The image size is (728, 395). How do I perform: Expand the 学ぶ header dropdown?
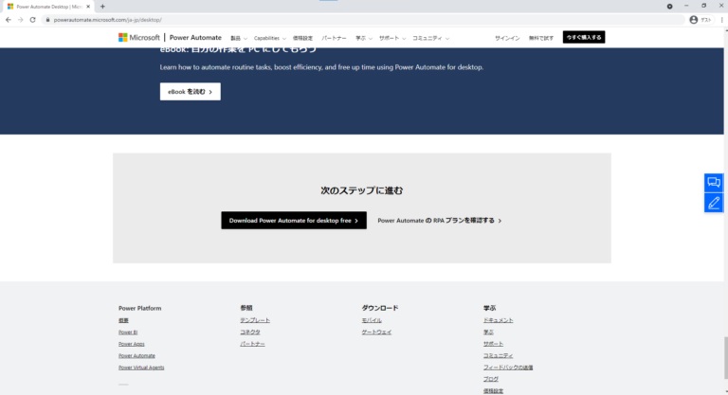click(x=364, y=38)
